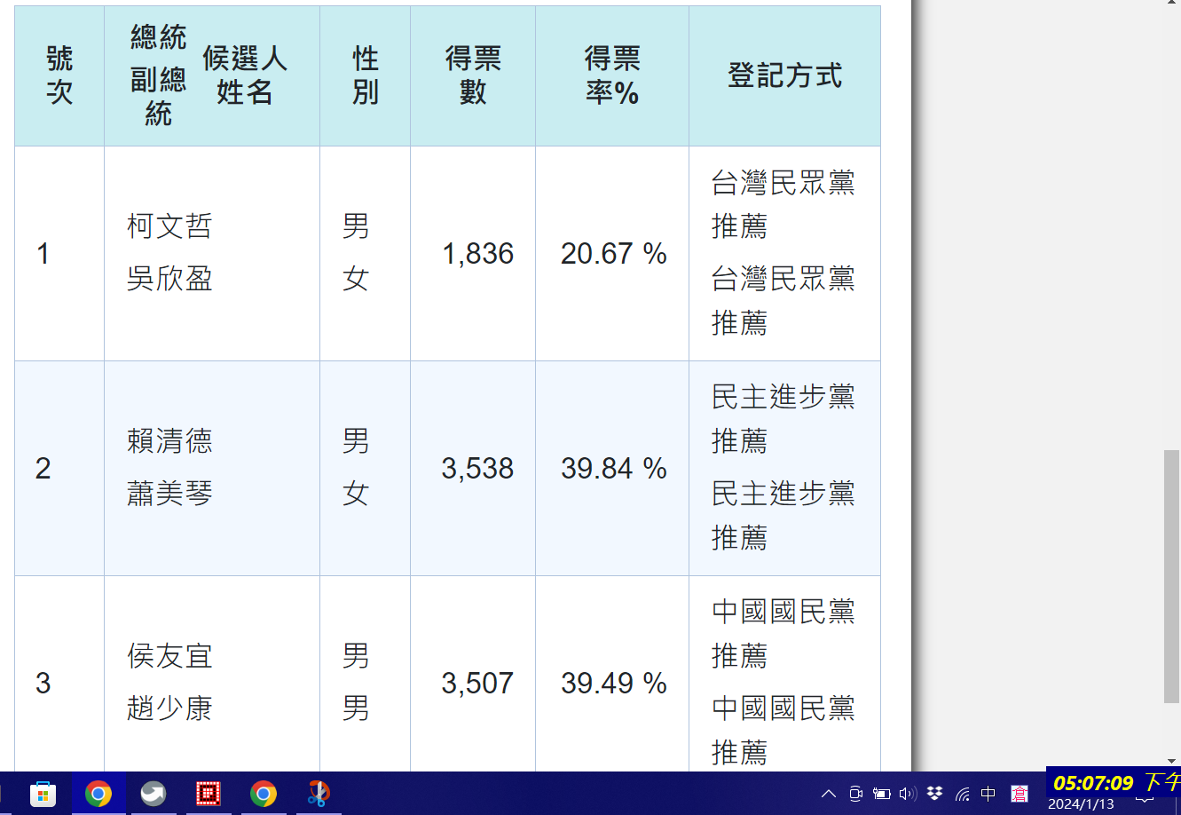Click 台灣民眾黨推薦 in 柯文哲's line
Screen dimensions: 1181x815
pos(783,205)
